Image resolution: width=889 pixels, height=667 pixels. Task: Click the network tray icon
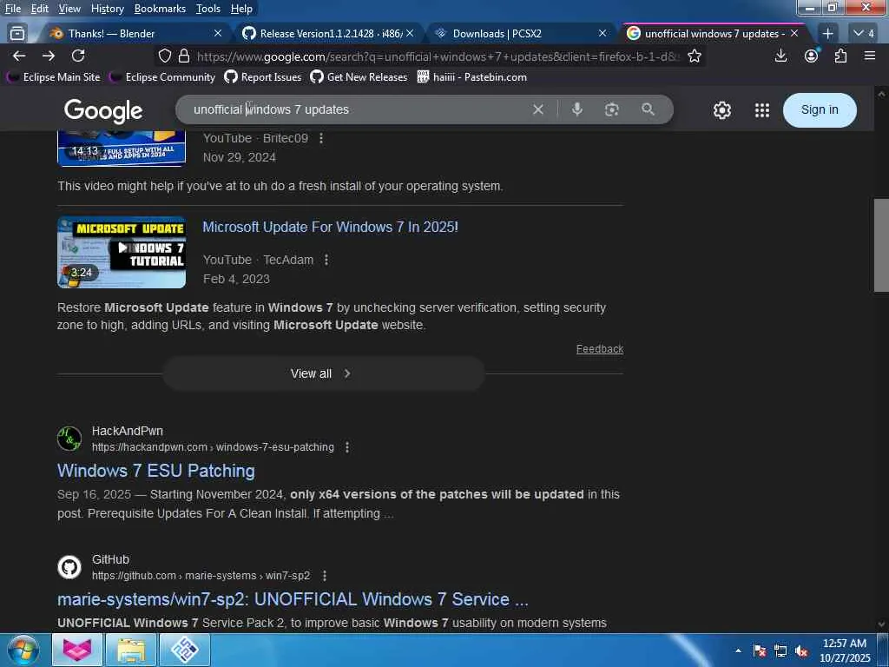pyautogui.click(x=780, y=651)
